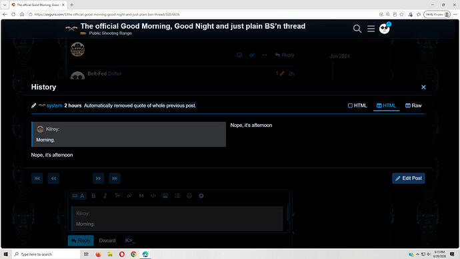460x259 pixels.
Task: Open the forum search icon
Action: click(x=357, y=29)
